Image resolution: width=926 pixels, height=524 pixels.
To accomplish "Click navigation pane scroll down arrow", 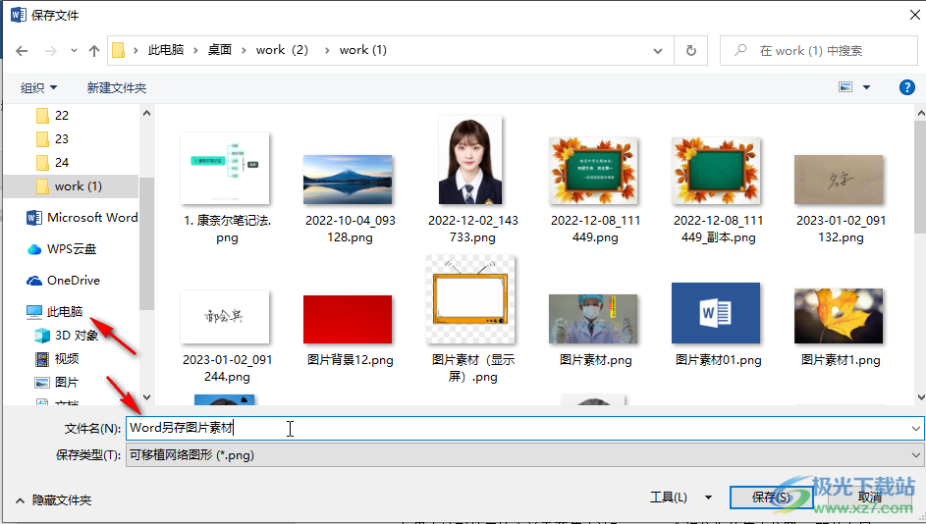I will point(147,397).
